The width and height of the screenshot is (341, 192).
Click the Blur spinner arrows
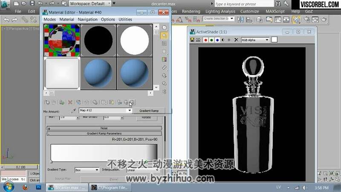[78, 118]
